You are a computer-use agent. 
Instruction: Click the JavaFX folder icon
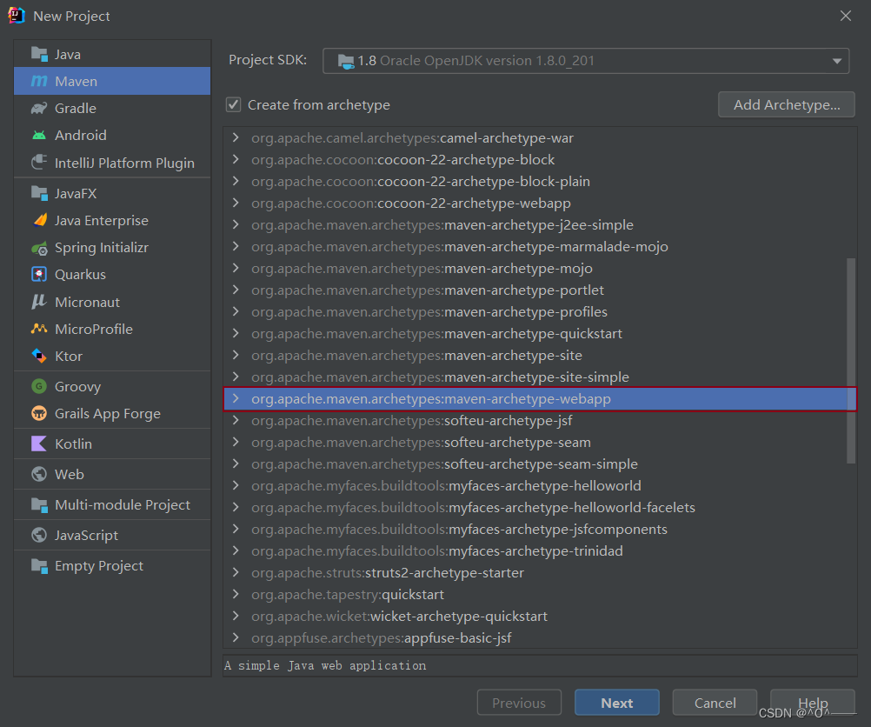[39, 193]
